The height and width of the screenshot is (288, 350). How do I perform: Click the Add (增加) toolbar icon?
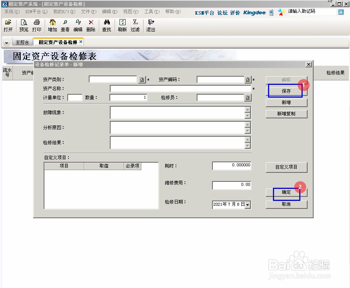(x=53, y=26)
